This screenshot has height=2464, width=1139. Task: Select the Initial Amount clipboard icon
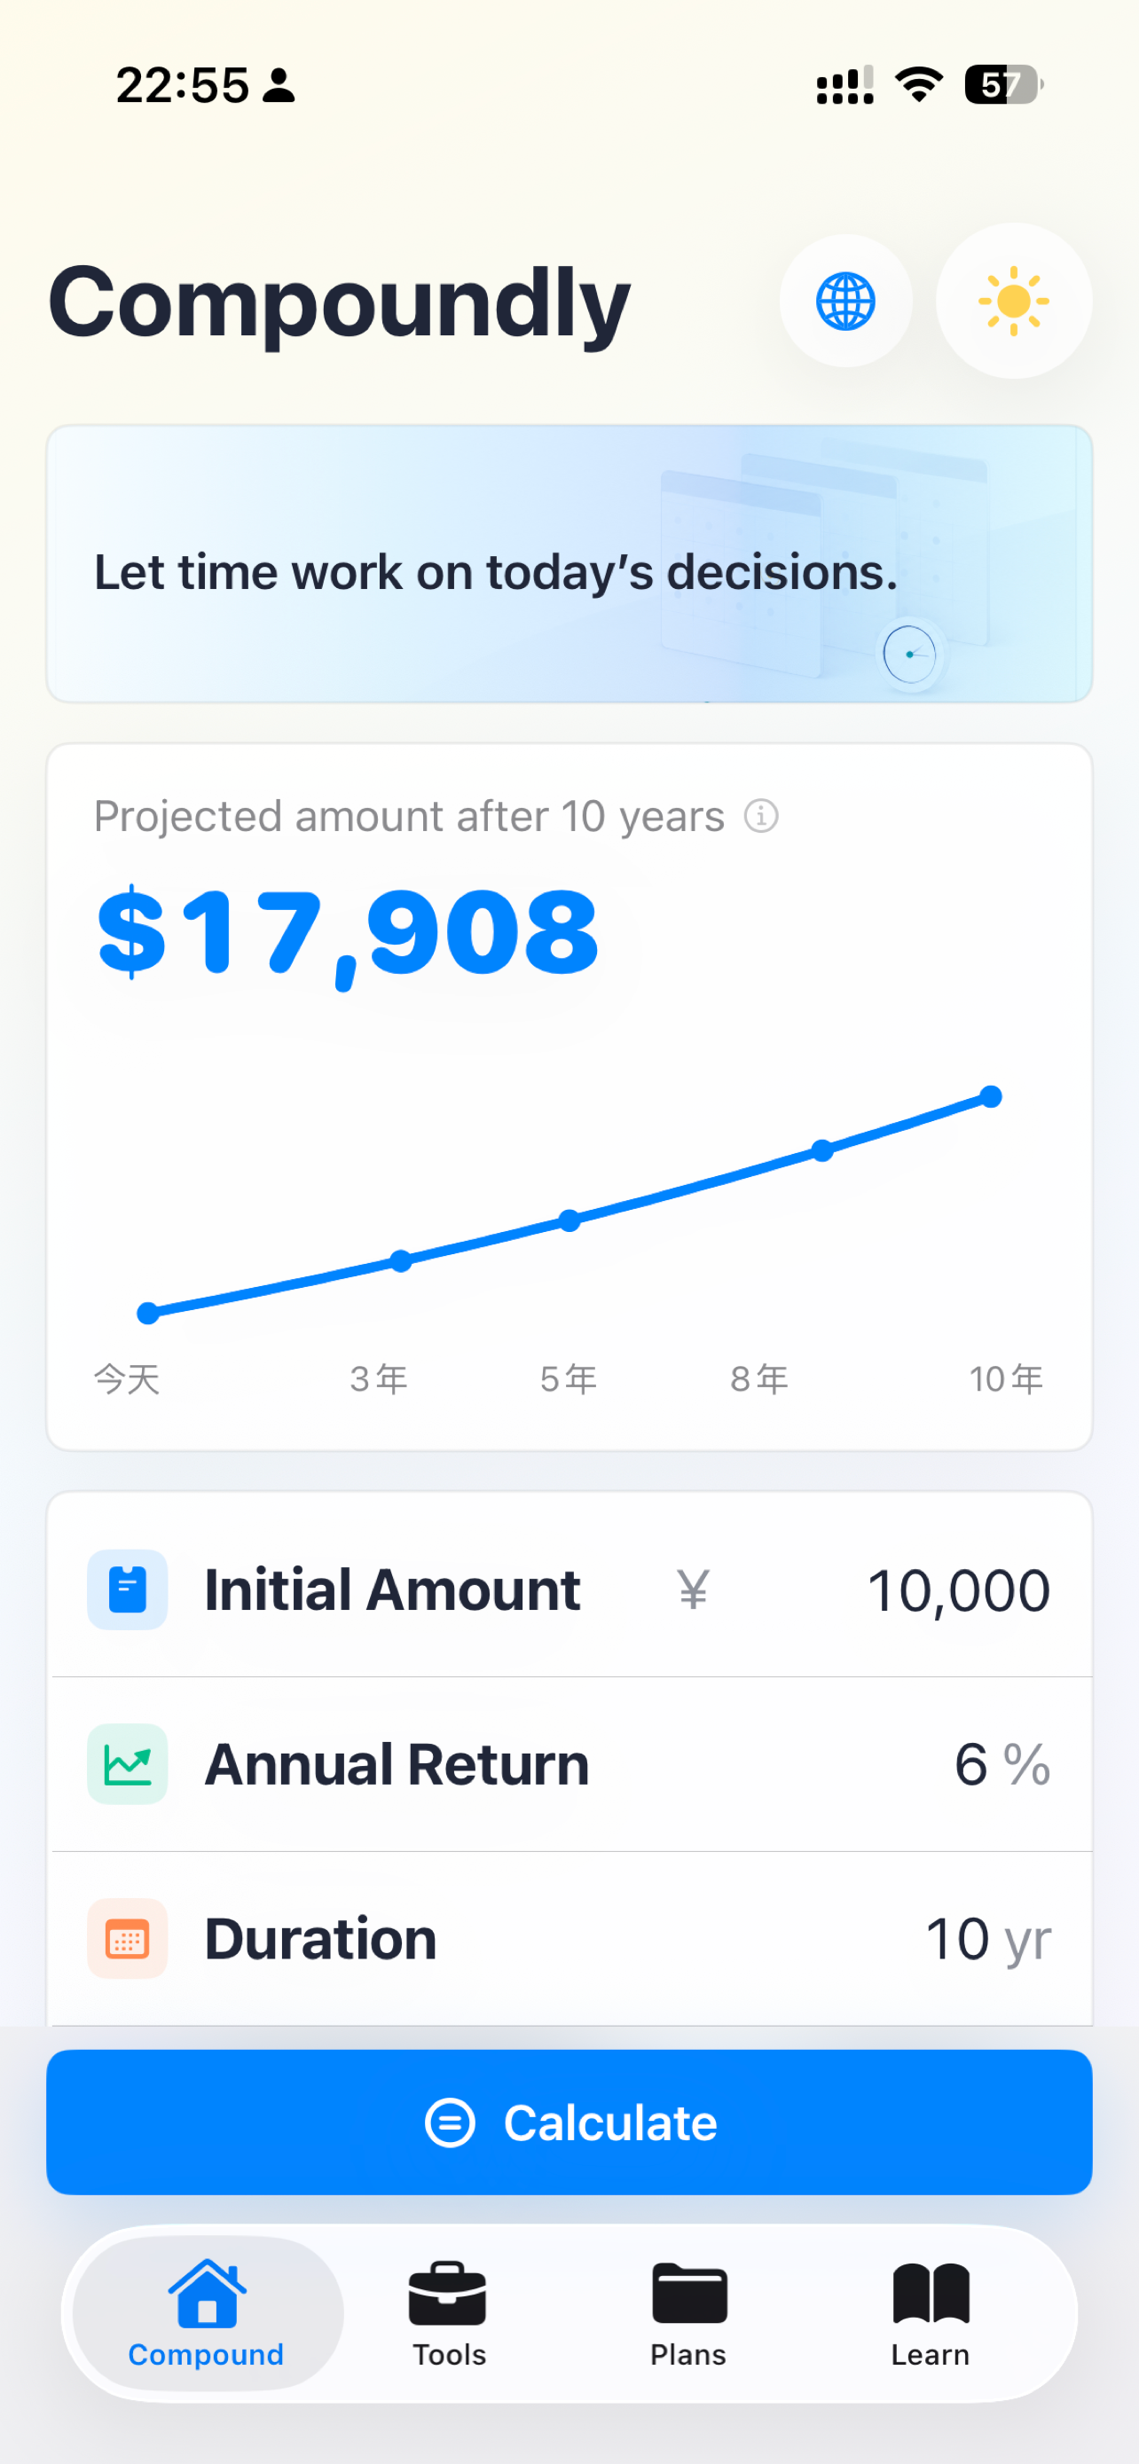[x=127, y=1589]
